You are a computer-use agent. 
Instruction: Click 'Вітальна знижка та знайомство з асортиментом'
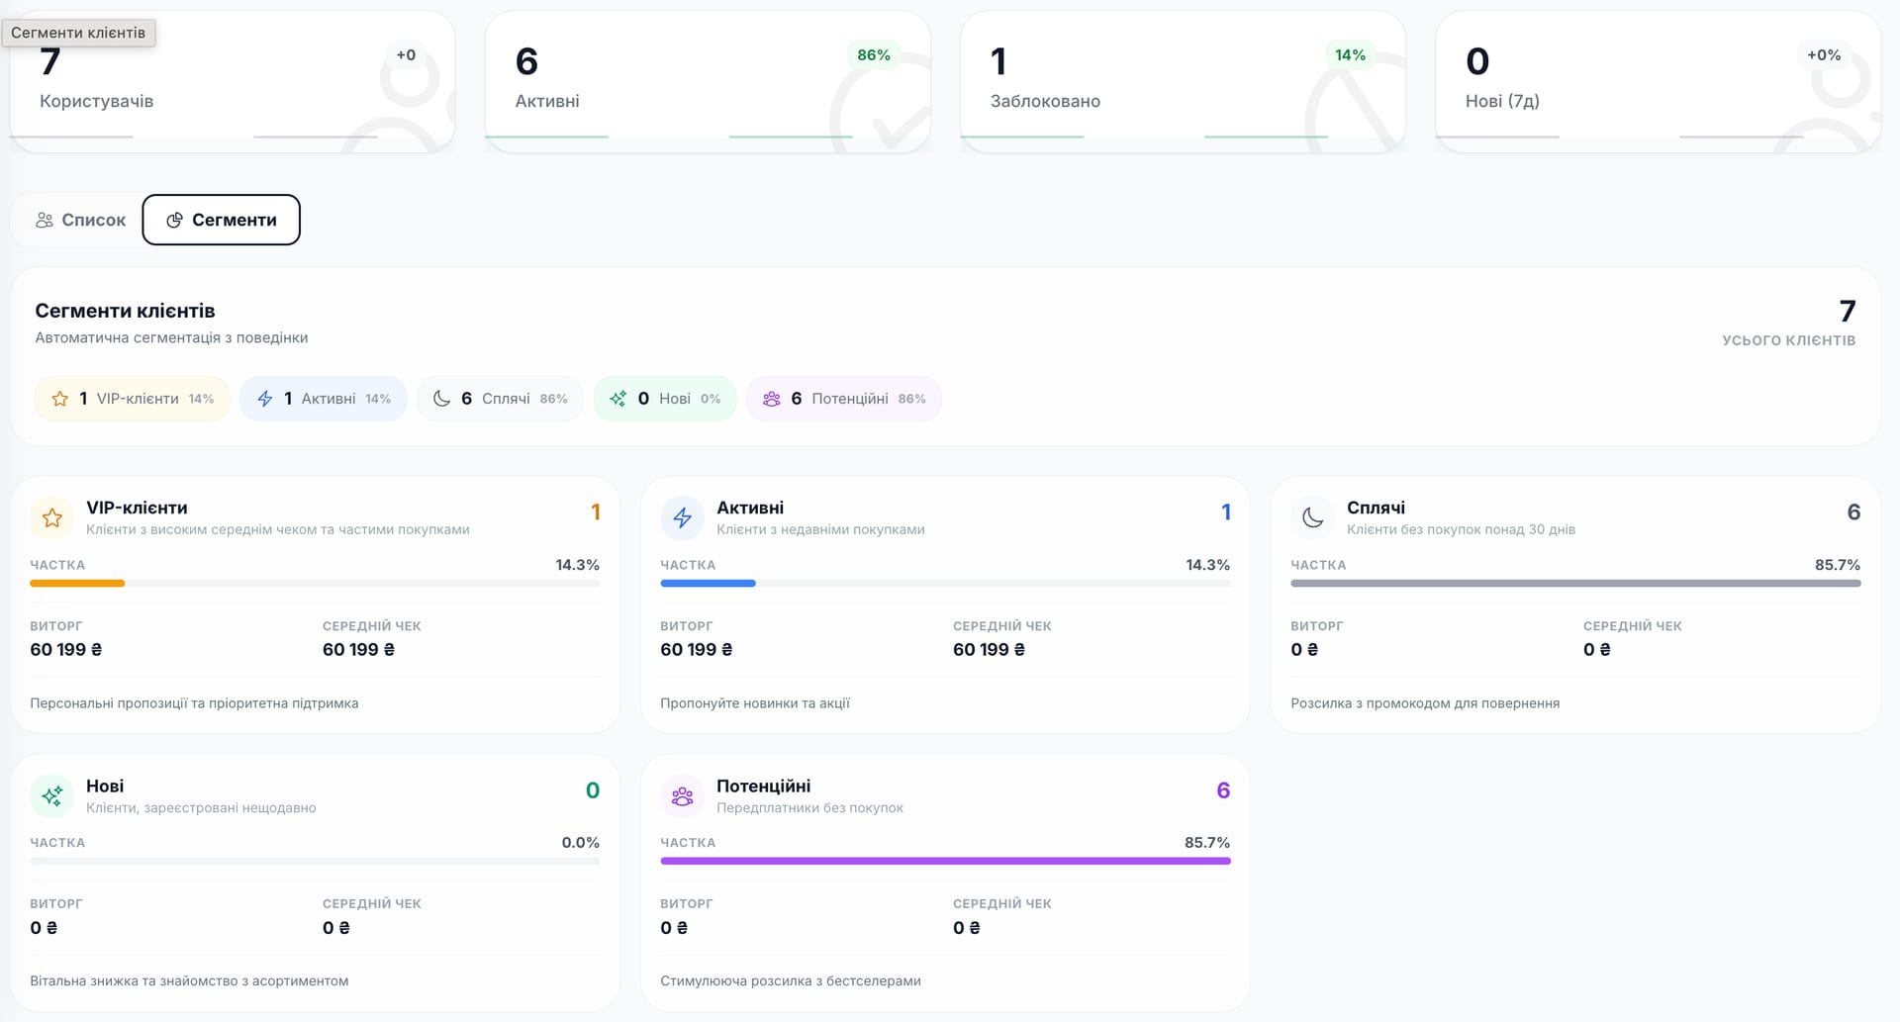pyautogui.click(x=189, y=981)
